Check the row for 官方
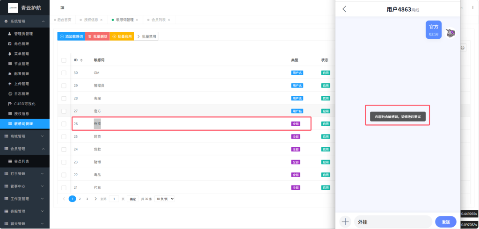The image size is (479, 229). [x=64, y=111]
